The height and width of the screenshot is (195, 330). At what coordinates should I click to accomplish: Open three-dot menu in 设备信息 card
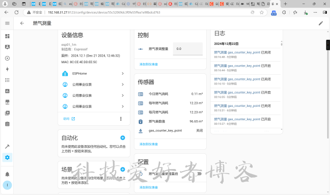(x=121, y=119)
